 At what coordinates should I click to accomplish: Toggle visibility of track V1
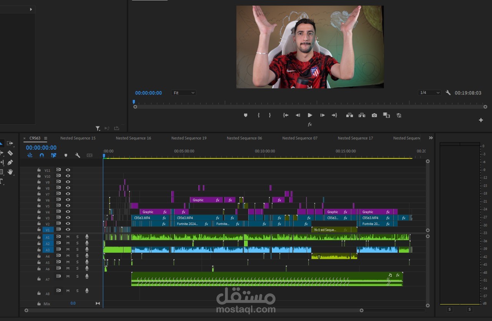tap(68, 229)
